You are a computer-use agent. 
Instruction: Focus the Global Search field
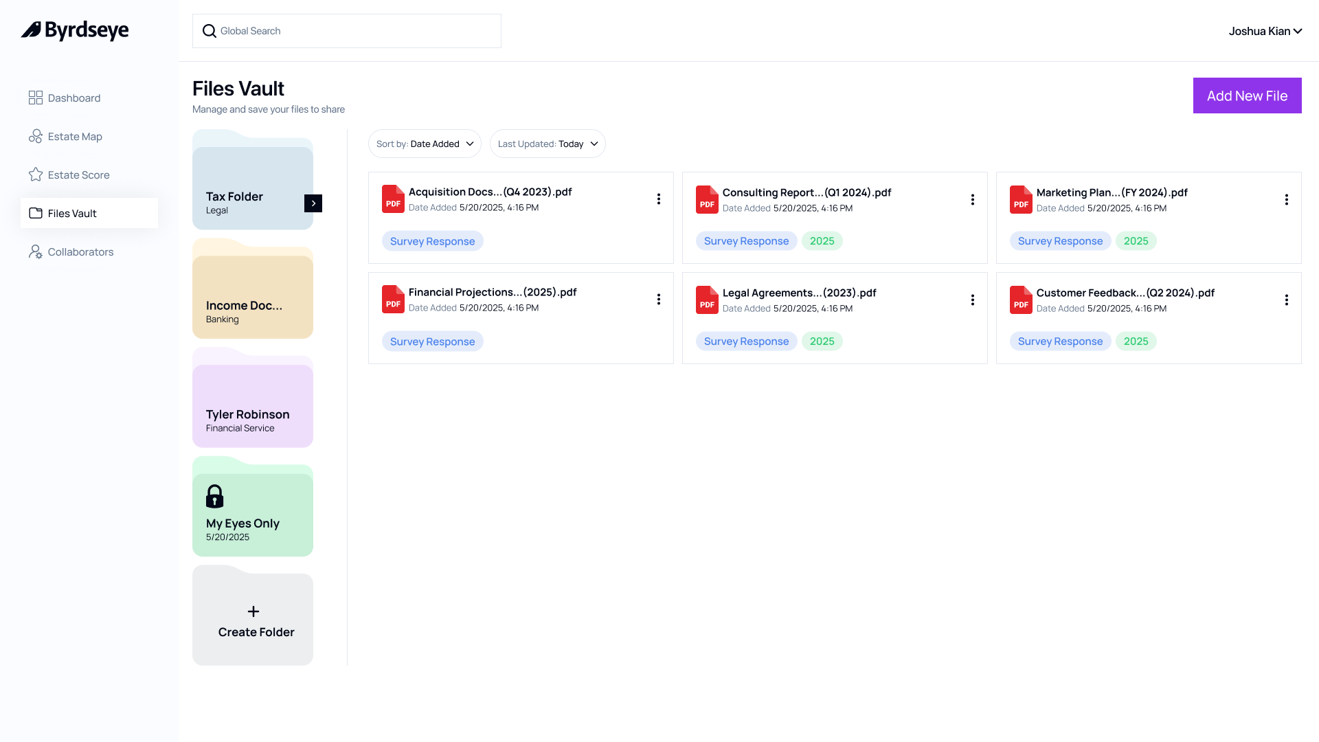coord(347,31)
